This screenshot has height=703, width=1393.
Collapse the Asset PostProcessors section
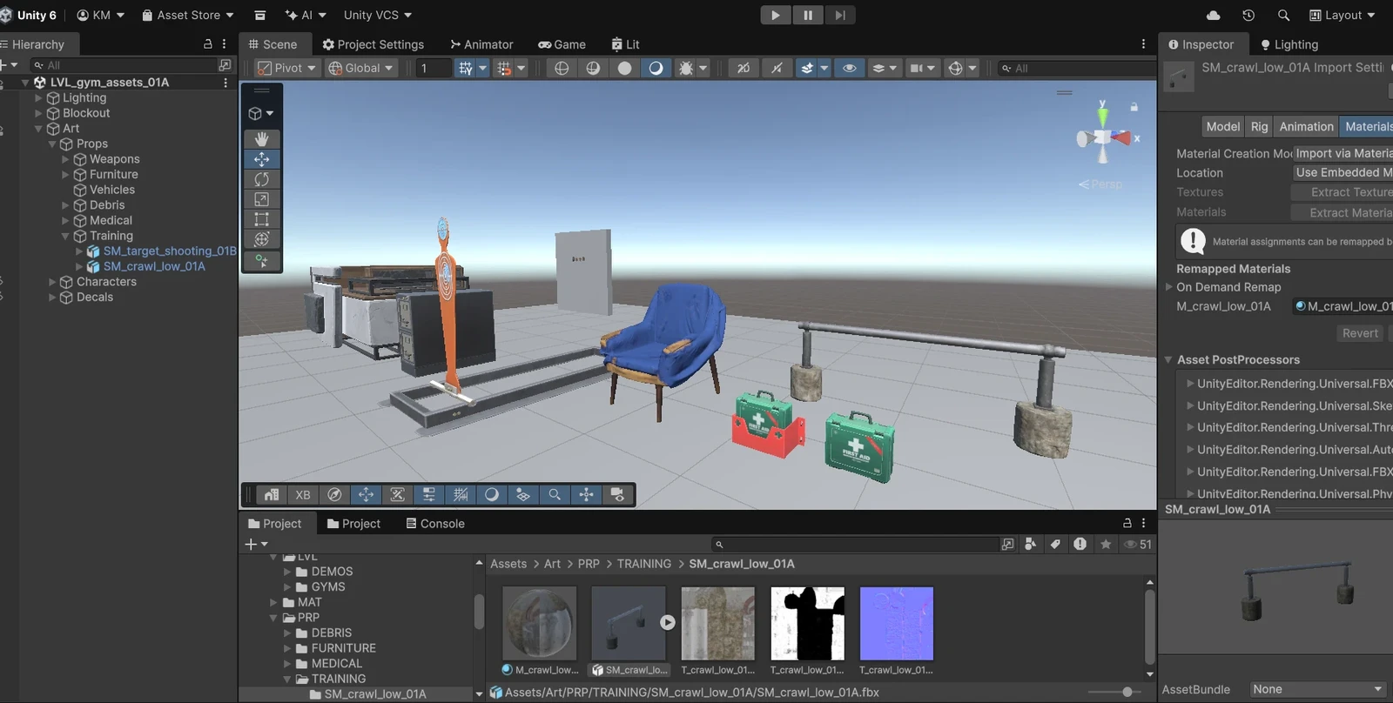click(x=1168, y=359)
